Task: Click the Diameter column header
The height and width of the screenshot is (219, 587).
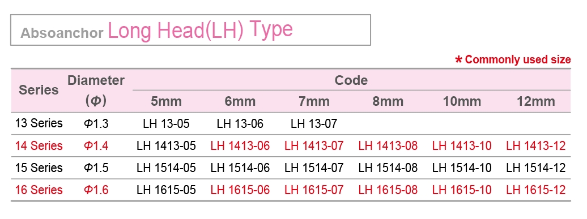Action: click(x=96, y=80)
